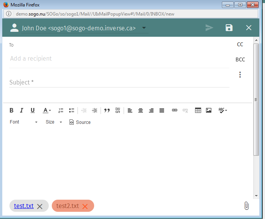Open the spell check menu
Screen dimensions: 265x219
coord(223,110)
